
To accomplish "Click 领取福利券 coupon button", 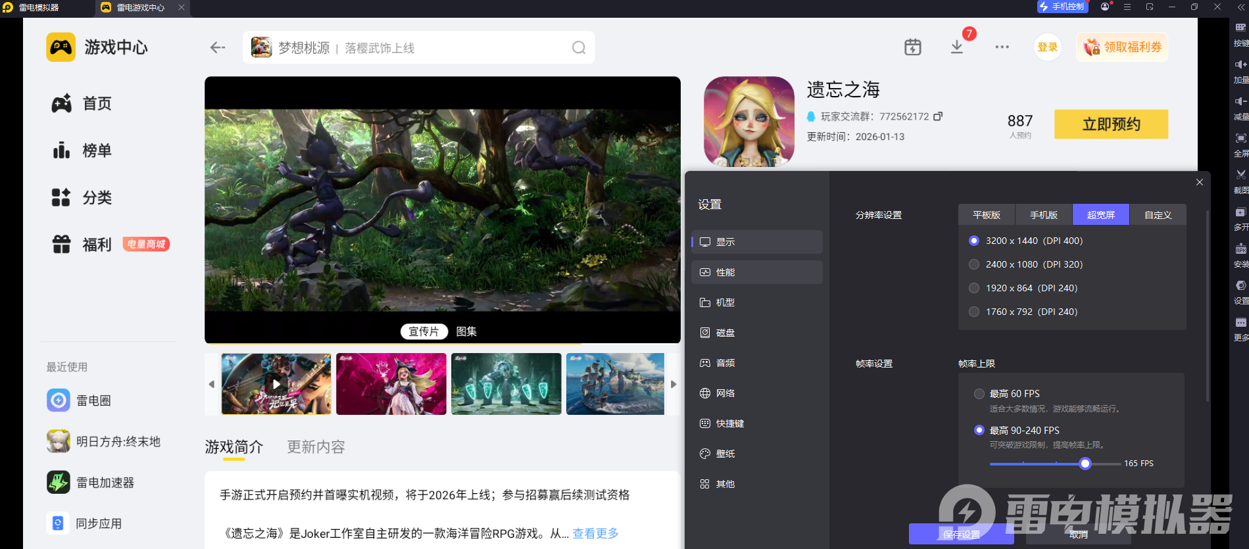I will (1122, 47).
